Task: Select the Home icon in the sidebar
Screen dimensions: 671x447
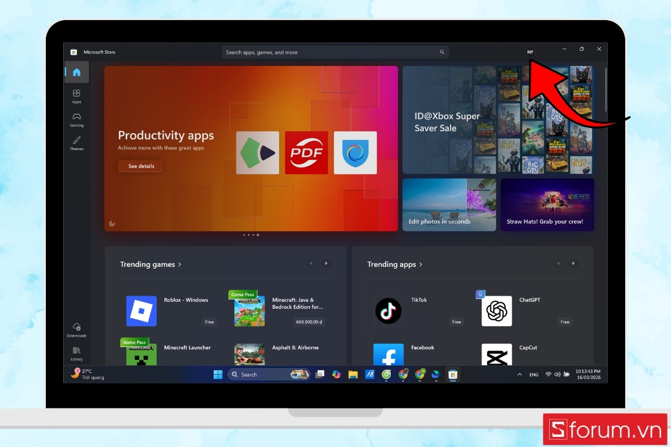Action: (77, 72)
